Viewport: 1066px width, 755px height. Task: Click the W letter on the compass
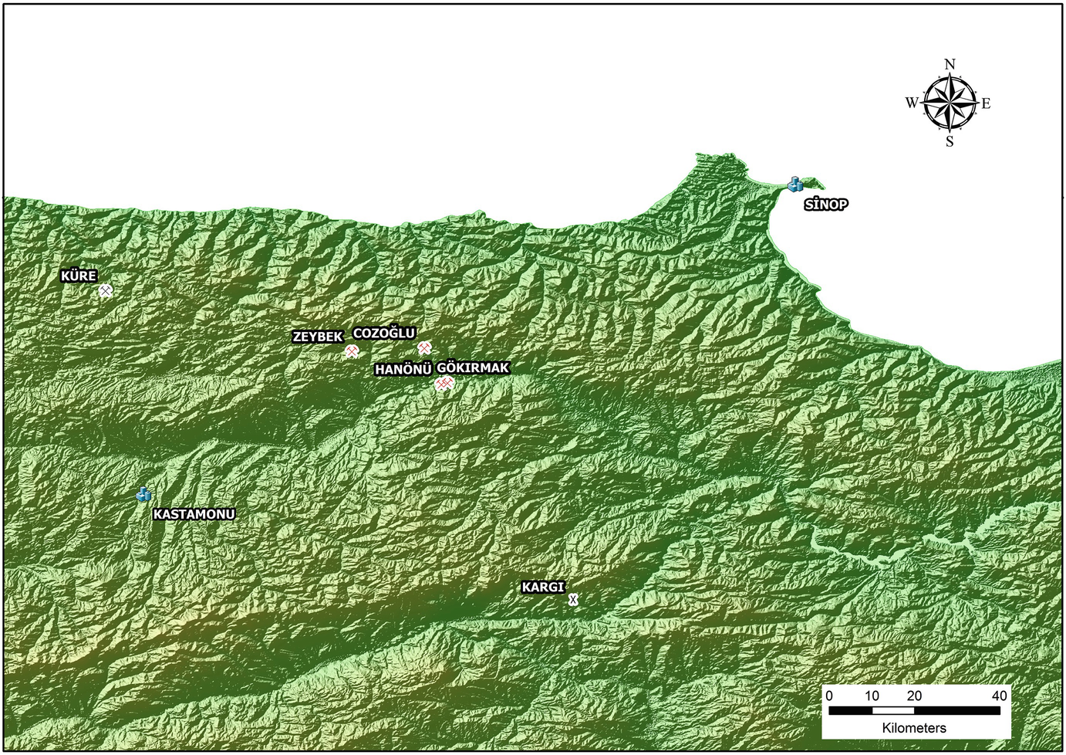coord(912,103)
